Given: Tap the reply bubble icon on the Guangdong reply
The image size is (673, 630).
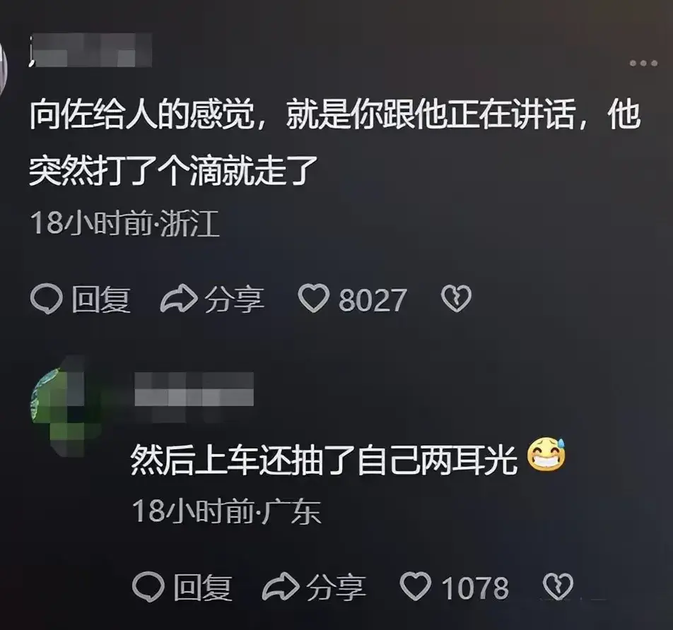Looking at the screenshot, I should pyautogui.click(x=148, y=587).
